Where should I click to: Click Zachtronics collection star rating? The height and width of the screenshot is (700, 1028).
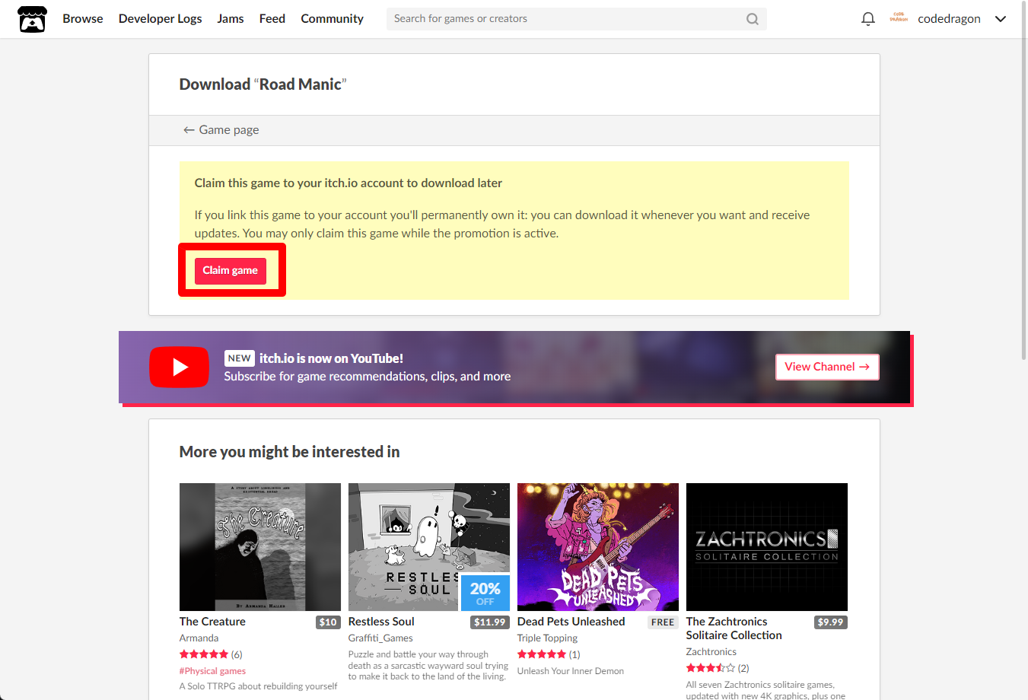coord(711,668)
